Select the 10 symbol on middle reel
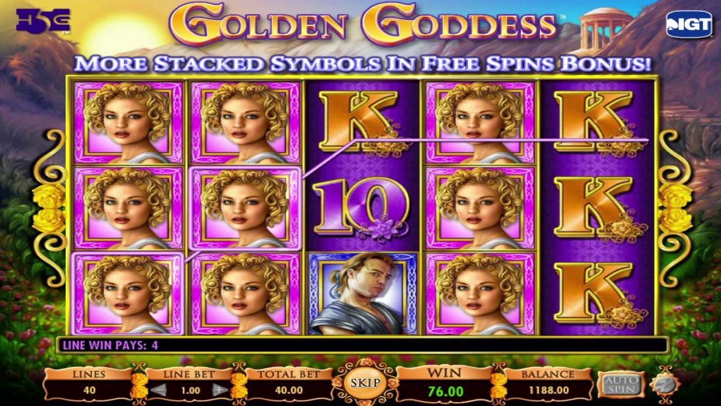The image size is (721, 406). [x=363, y=207]
